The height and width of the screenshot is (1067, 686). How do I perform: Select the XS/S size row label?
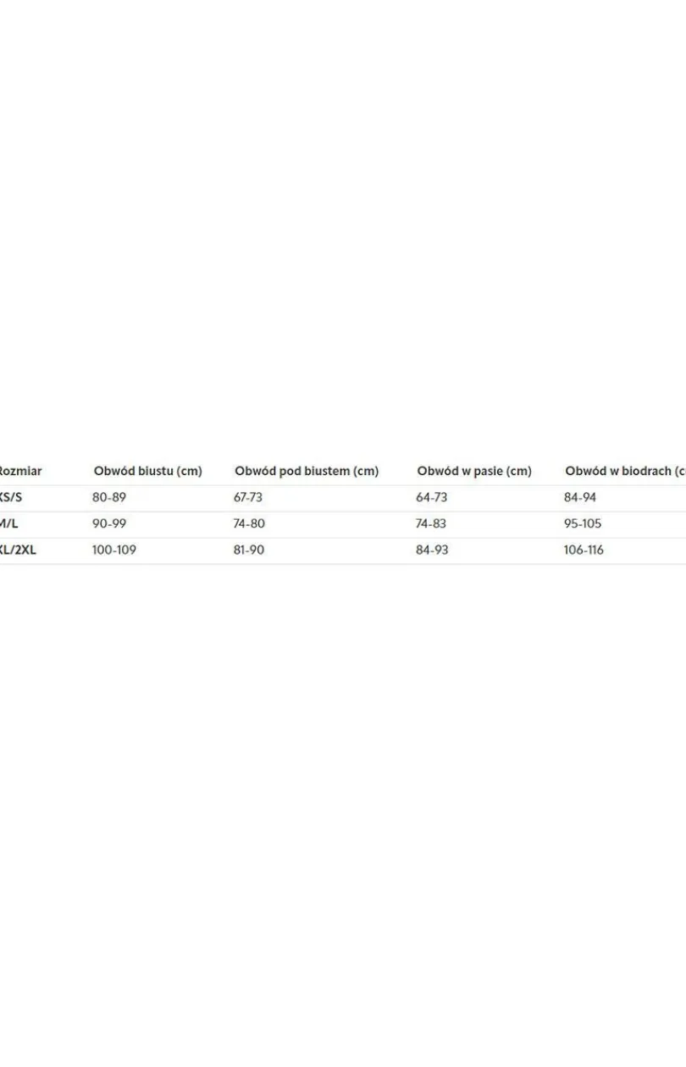tap(11, 498)
